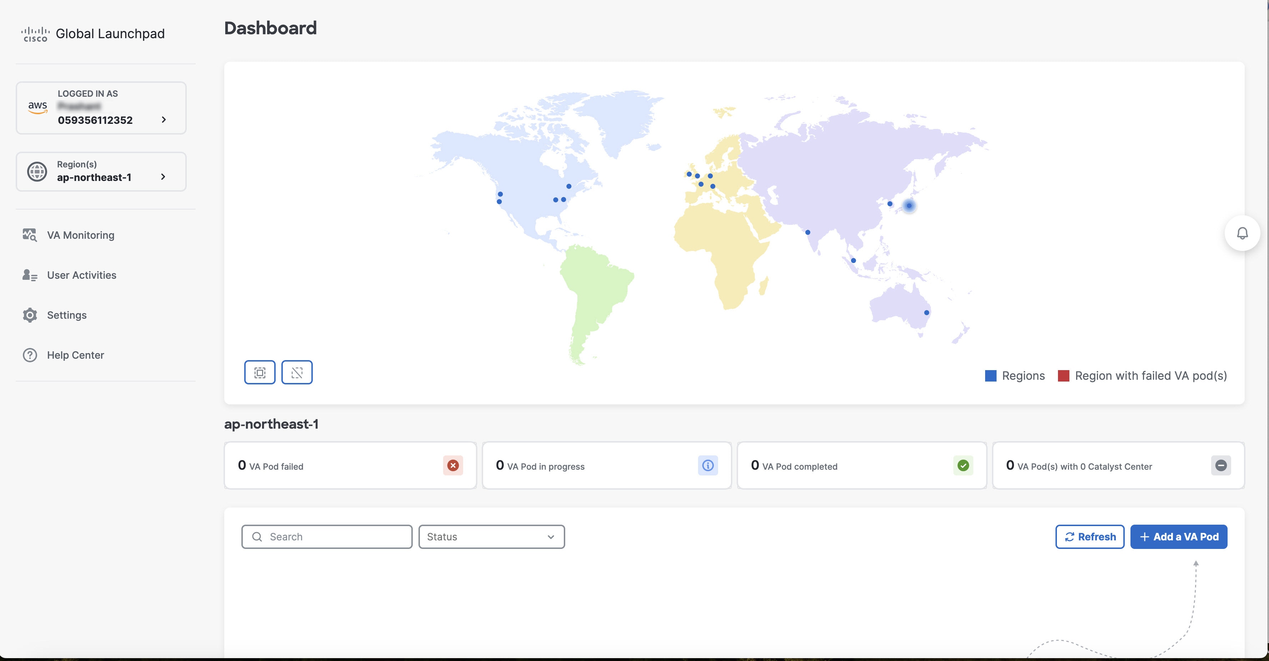This screenshot has width=1269, height=661.
Task: Select the Singapore region dot on map
Action: 853,261
